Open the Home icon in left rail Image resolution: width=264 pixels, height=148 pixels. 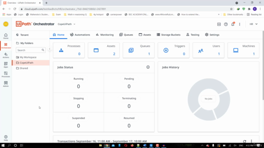6,36
